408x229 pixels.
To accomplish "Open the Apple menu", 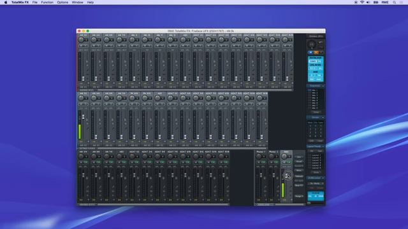I will tap(6, 3).
